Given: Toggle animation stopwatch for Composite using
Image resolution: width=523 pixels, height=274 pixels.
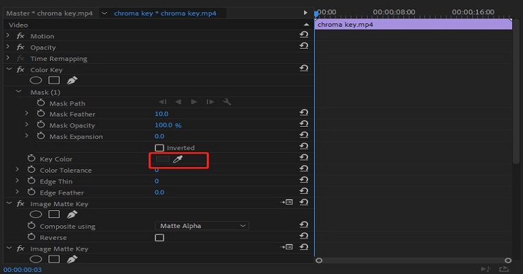Looking at the screenshot, I should pos(31,226).
